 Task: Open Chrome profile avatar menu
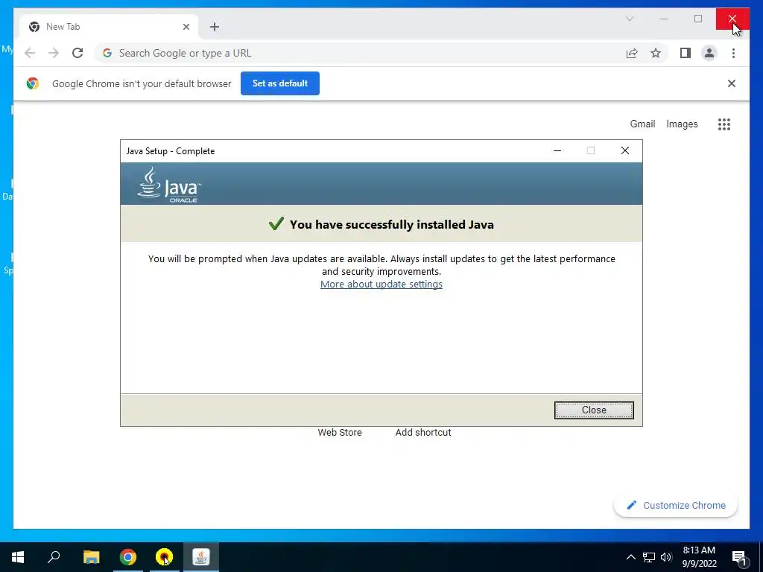tap(709, 53)
